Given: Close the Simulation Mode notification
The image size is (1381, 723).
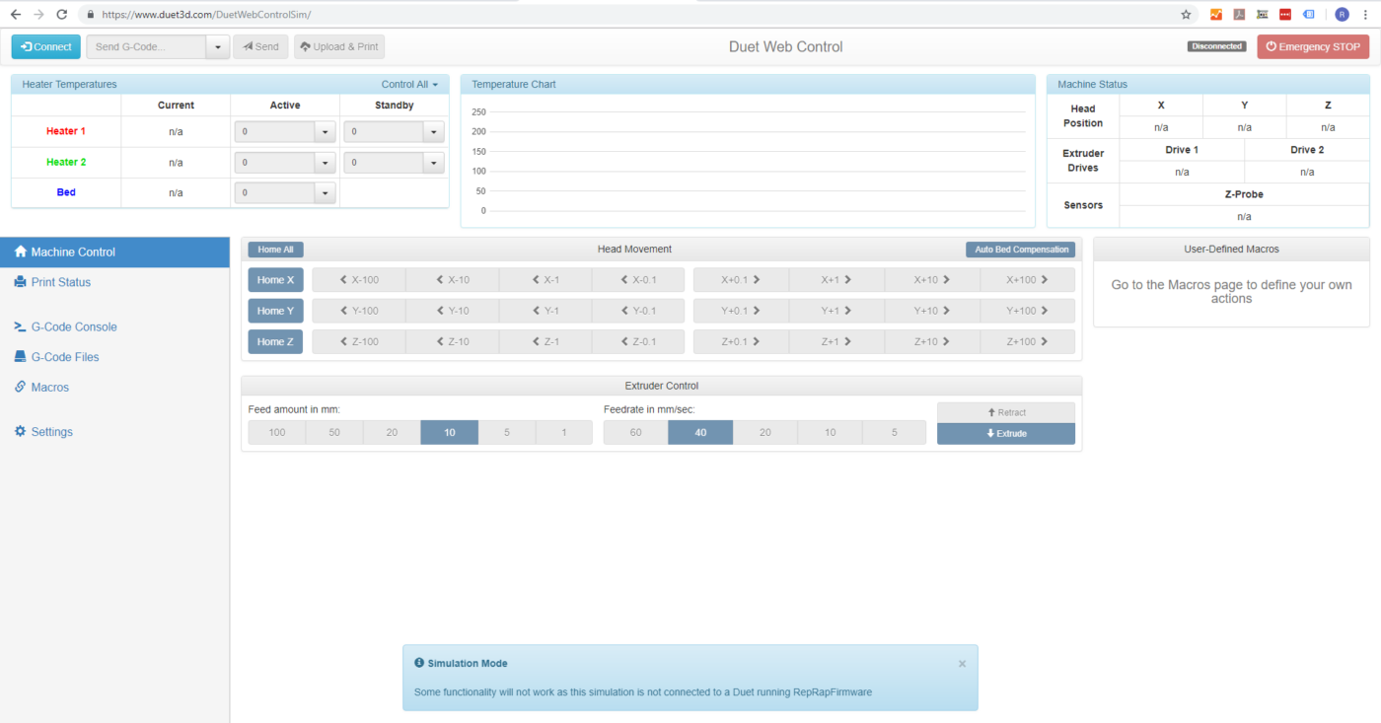Looking at the screenshot, I should pyautogui.click(x=962, y=664).
